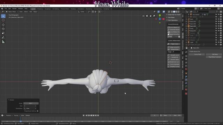Toggle the Proportional Editing checkbox in Rotate panel
Screen dimensions: 223x125
[x=38, y=111]
